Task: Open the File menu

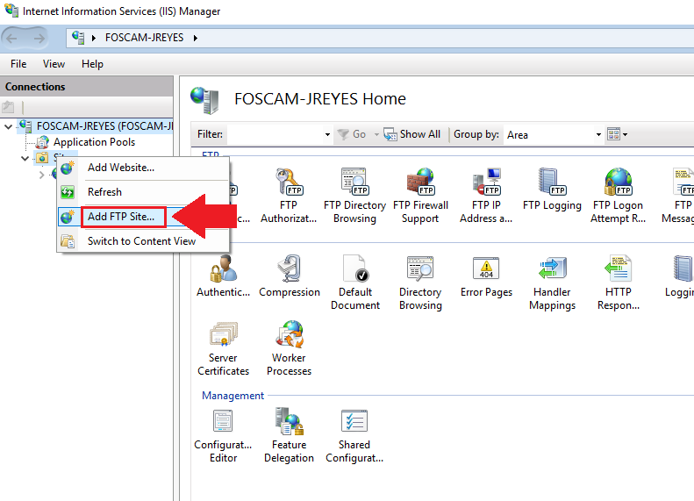Action: coord(18,64)
